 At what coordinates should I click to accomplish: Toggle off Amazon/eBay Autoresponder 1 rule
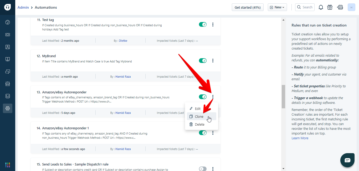tap(203, 133)
